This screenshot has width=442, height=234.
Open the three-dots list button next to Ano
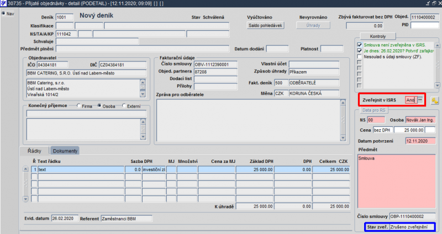point(420,100)
